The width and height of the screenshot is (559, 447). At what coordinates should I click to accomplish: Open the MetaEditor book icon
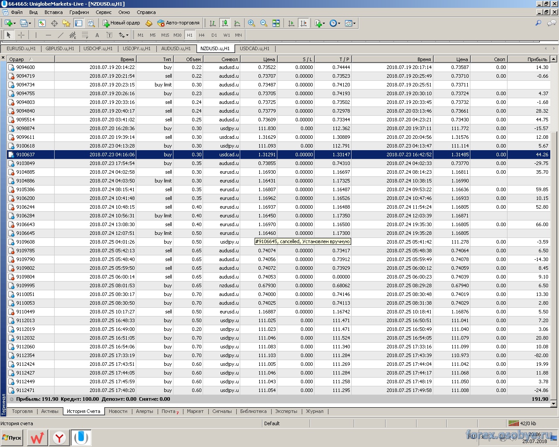tap(149, 23)
